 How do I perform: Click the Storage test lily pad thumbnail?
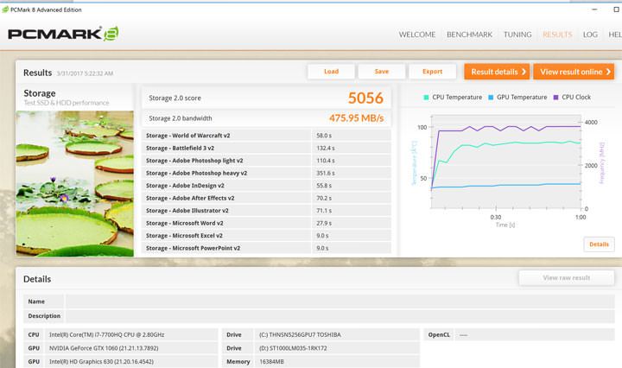pyautogui.click(x=75, y=183)
